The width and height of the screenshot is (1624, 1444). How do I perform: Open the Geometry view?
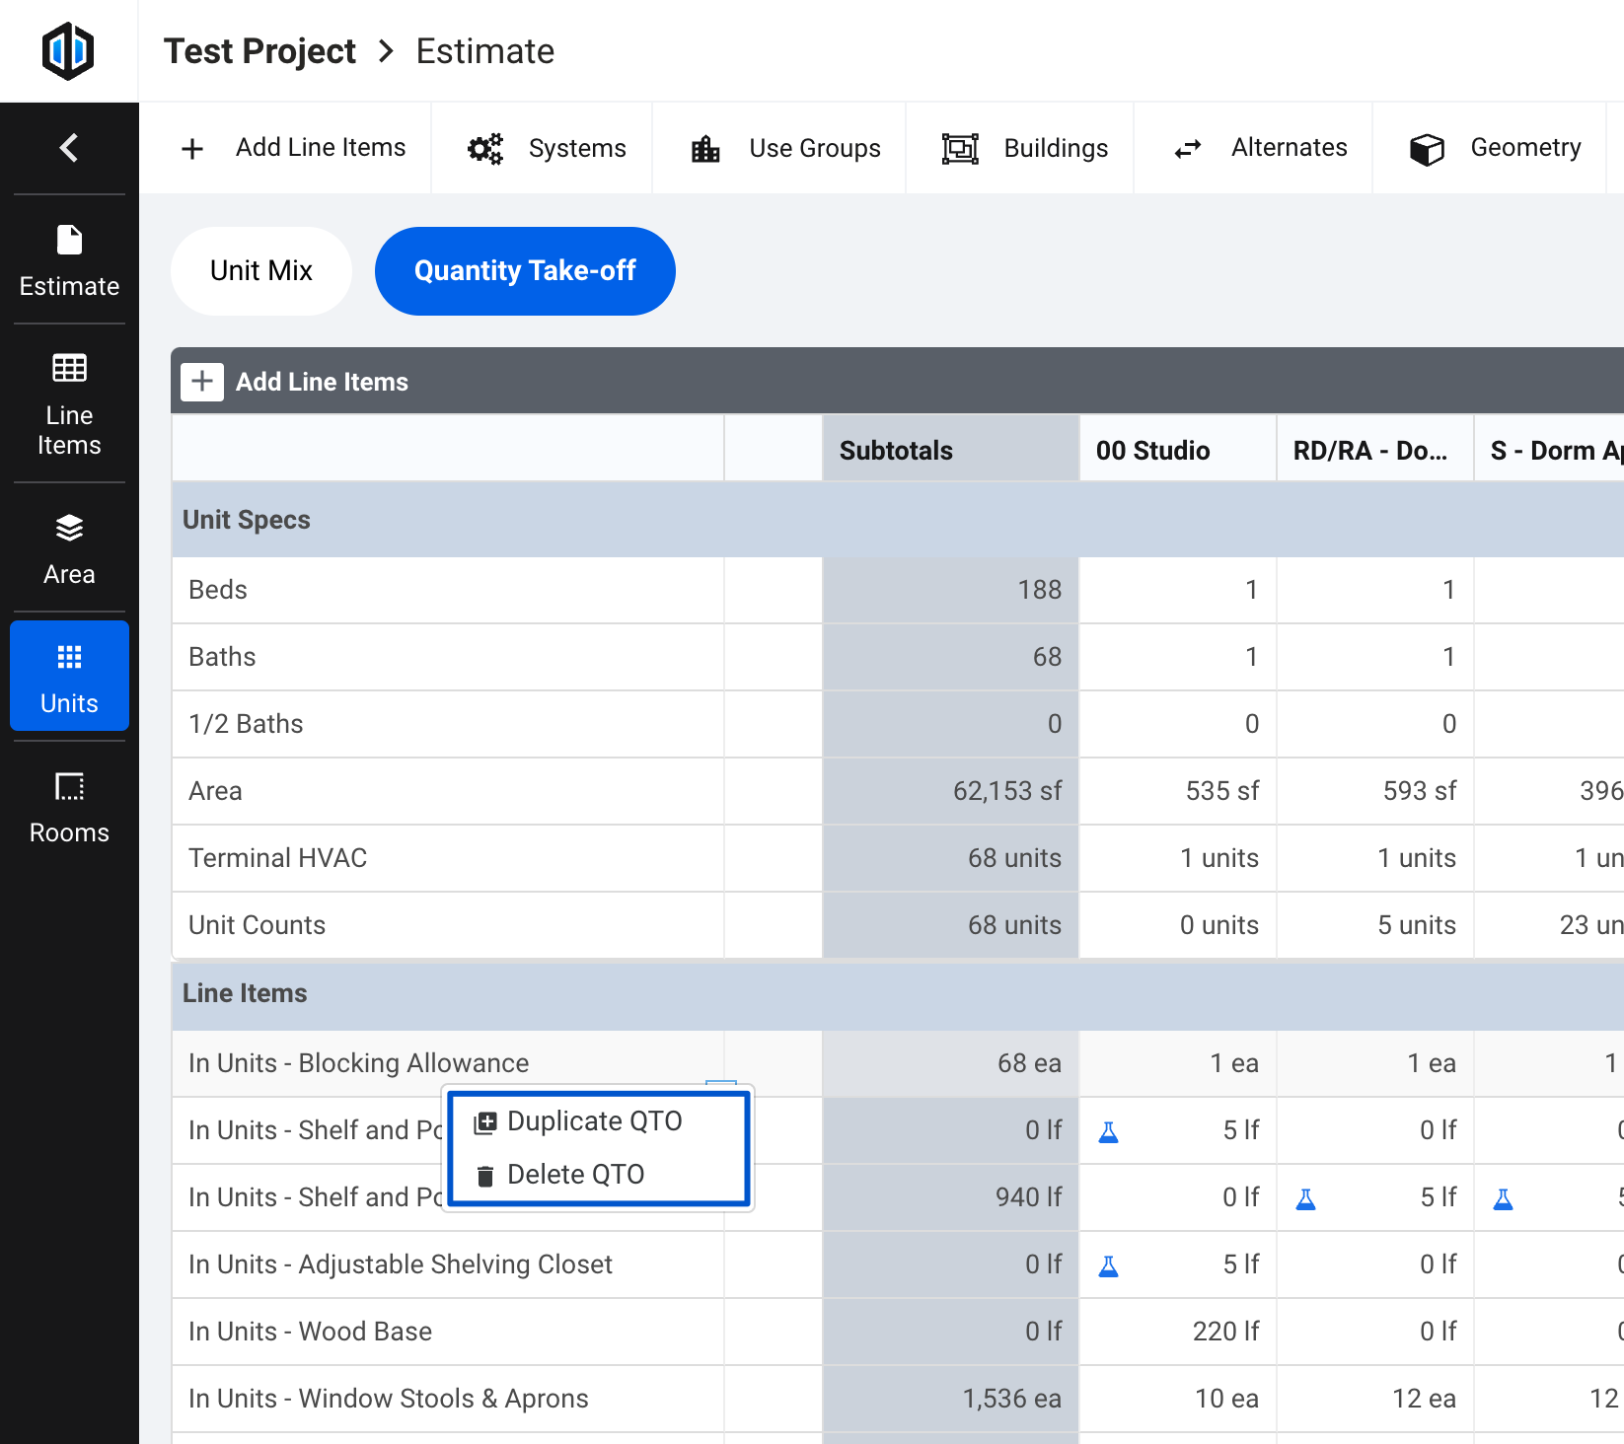tap(1427, 148)
